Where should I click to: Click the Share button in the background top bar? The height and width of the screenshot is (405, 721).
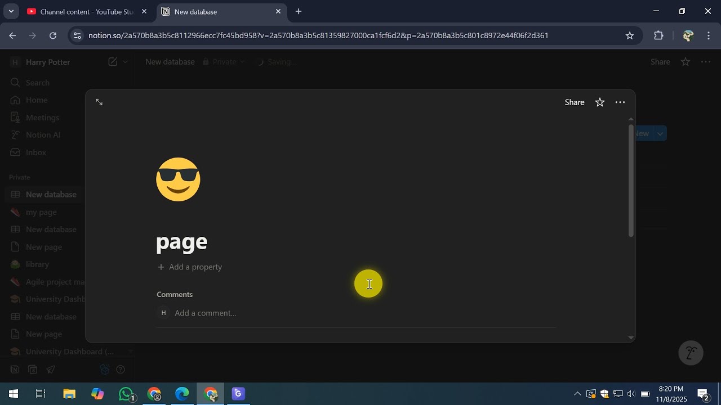[660, 62]
